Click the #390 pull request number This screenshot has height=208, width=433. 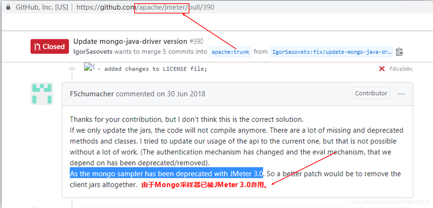pos(196,41)
